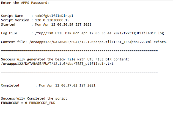Click the 'Enter the APPS Password:' prompt

point(25,3)
